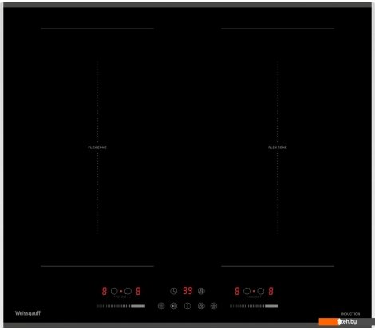Touch the right power level slider
The width and height of the screenshot is (375, 330).
254,306
